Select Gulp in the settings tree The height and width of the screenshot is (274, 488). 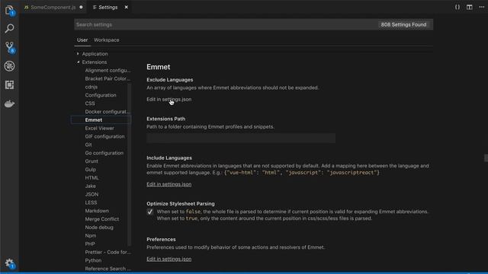90,170
